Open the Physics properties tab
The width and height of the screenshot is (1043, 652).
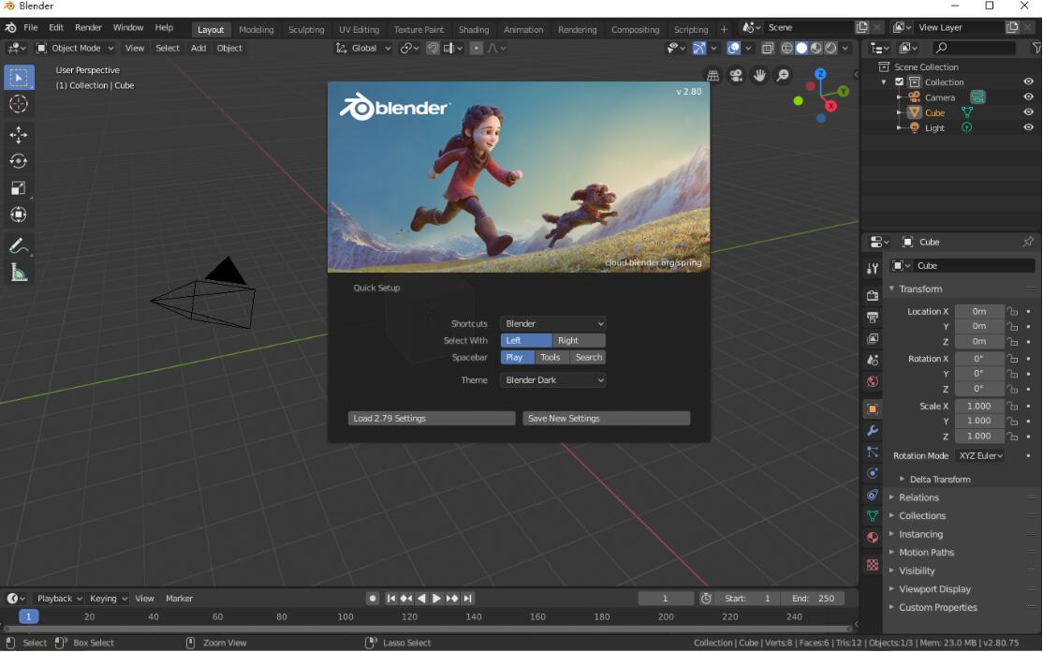(x=873, y=474)
